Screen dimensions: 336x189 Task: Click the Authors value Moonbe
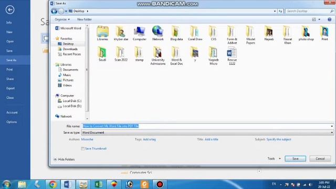tap(87, 139)
